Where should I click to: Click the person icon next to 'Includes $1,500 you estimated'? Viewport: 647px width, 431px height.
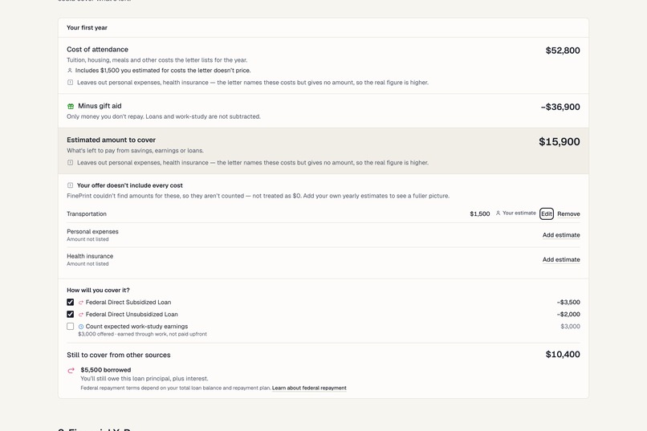(x=70, y=71)
